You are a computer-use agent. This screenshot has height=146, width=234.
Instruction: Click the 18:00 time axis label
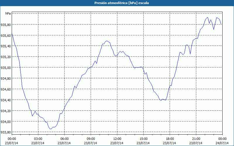[170, 139]
